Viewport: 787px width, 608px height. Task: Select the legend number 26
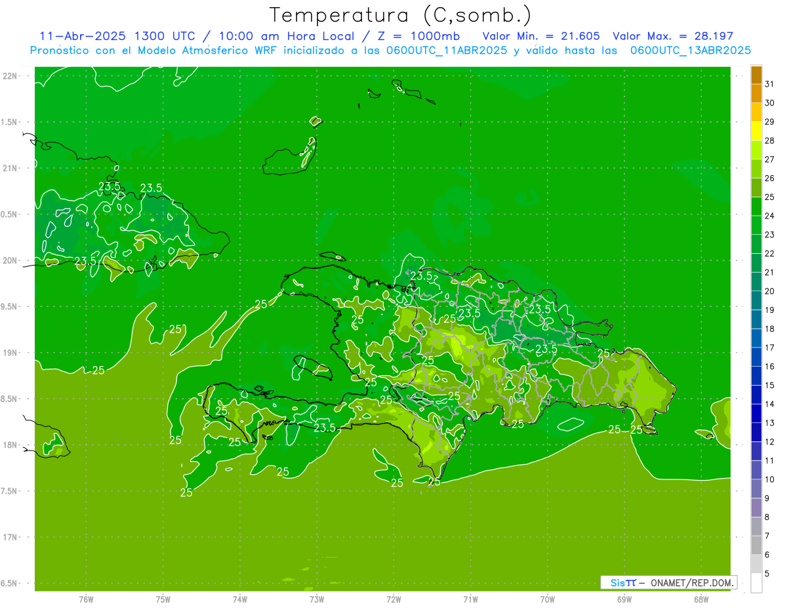click(770, 178)
